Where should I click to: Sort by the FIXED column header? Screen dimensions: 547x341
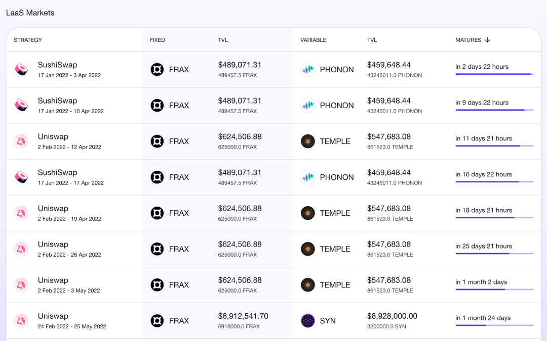(158, 40)
